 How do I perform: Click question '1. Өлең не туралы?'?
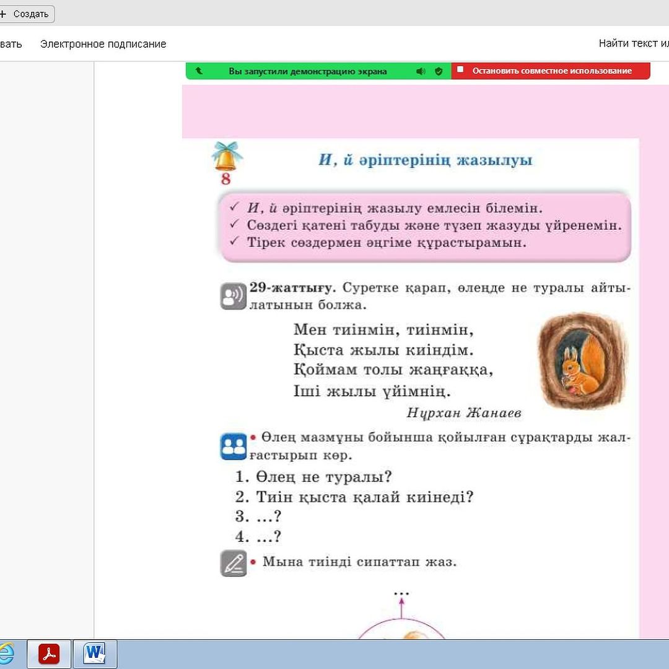point(313,476)
